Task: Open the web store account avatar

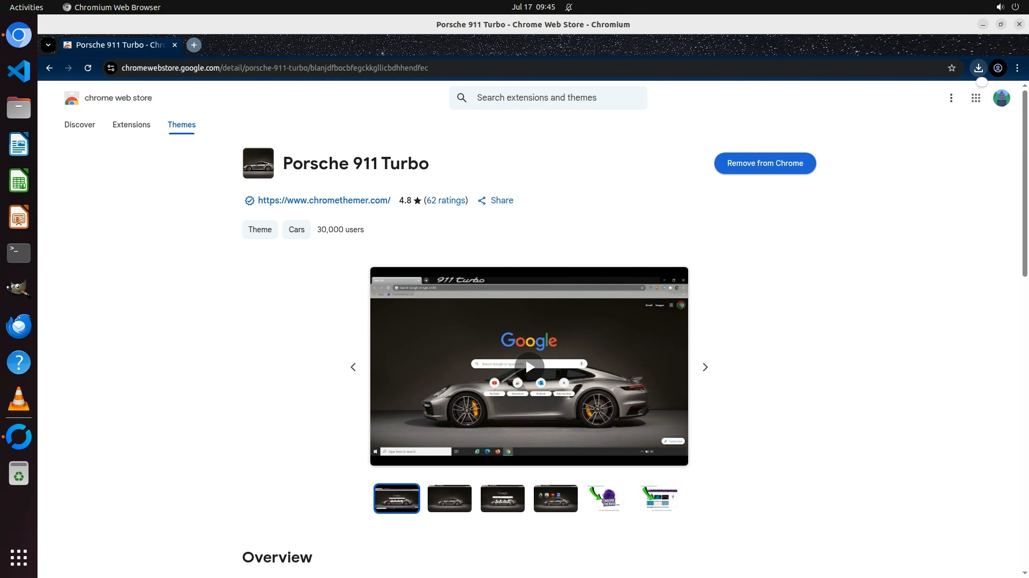Action: 1001,98
